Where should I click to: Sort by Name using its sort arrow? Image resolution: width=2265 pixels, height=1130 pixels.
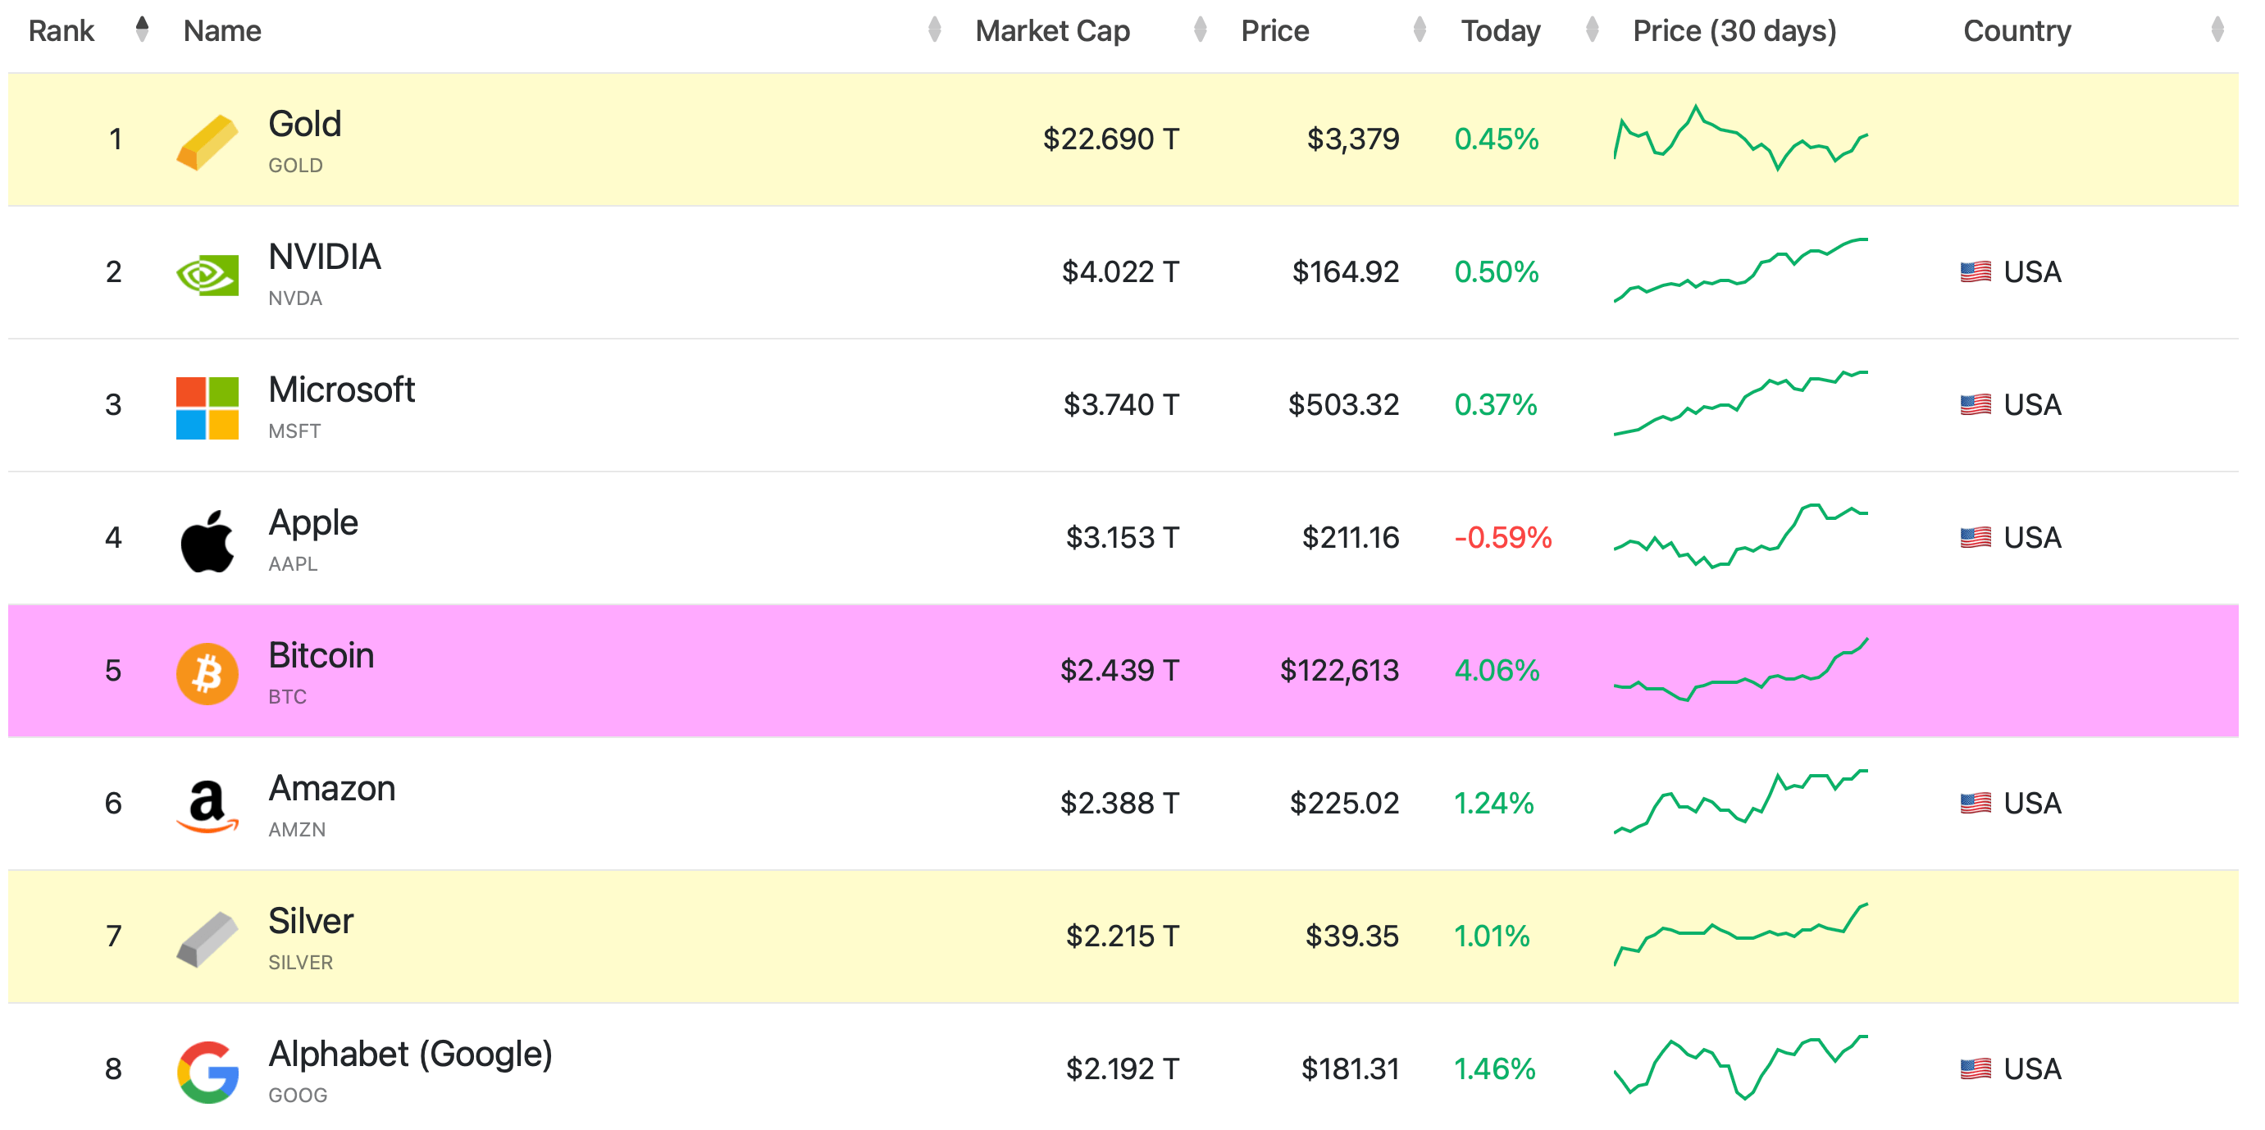[935, 30]
